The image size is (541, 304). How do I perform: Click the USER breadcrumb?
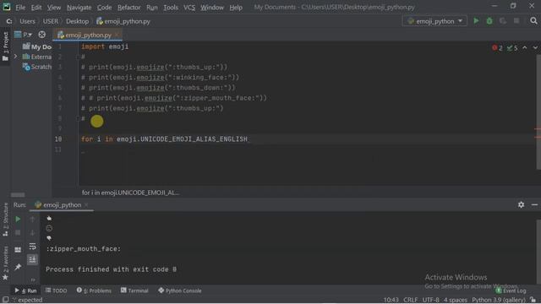(51, 21)
